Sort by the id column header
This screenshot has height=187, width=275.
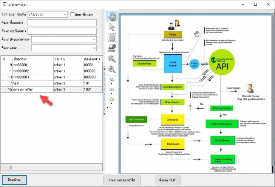point(6,59)
